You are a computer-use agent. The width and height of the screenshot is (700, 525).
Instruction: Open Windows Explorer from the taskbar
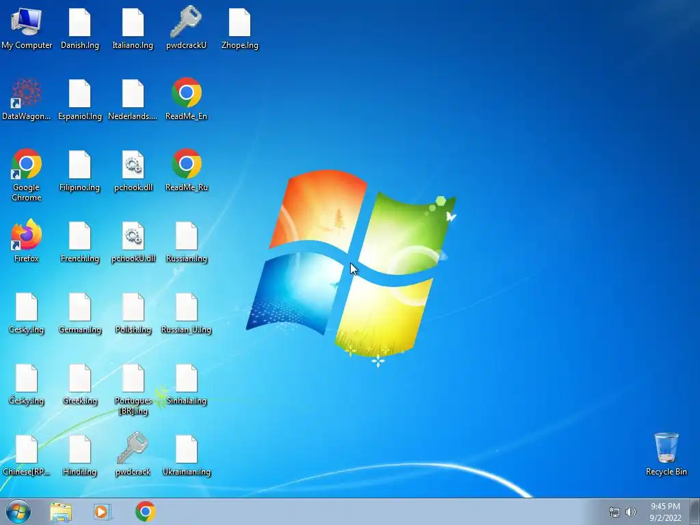61,512
